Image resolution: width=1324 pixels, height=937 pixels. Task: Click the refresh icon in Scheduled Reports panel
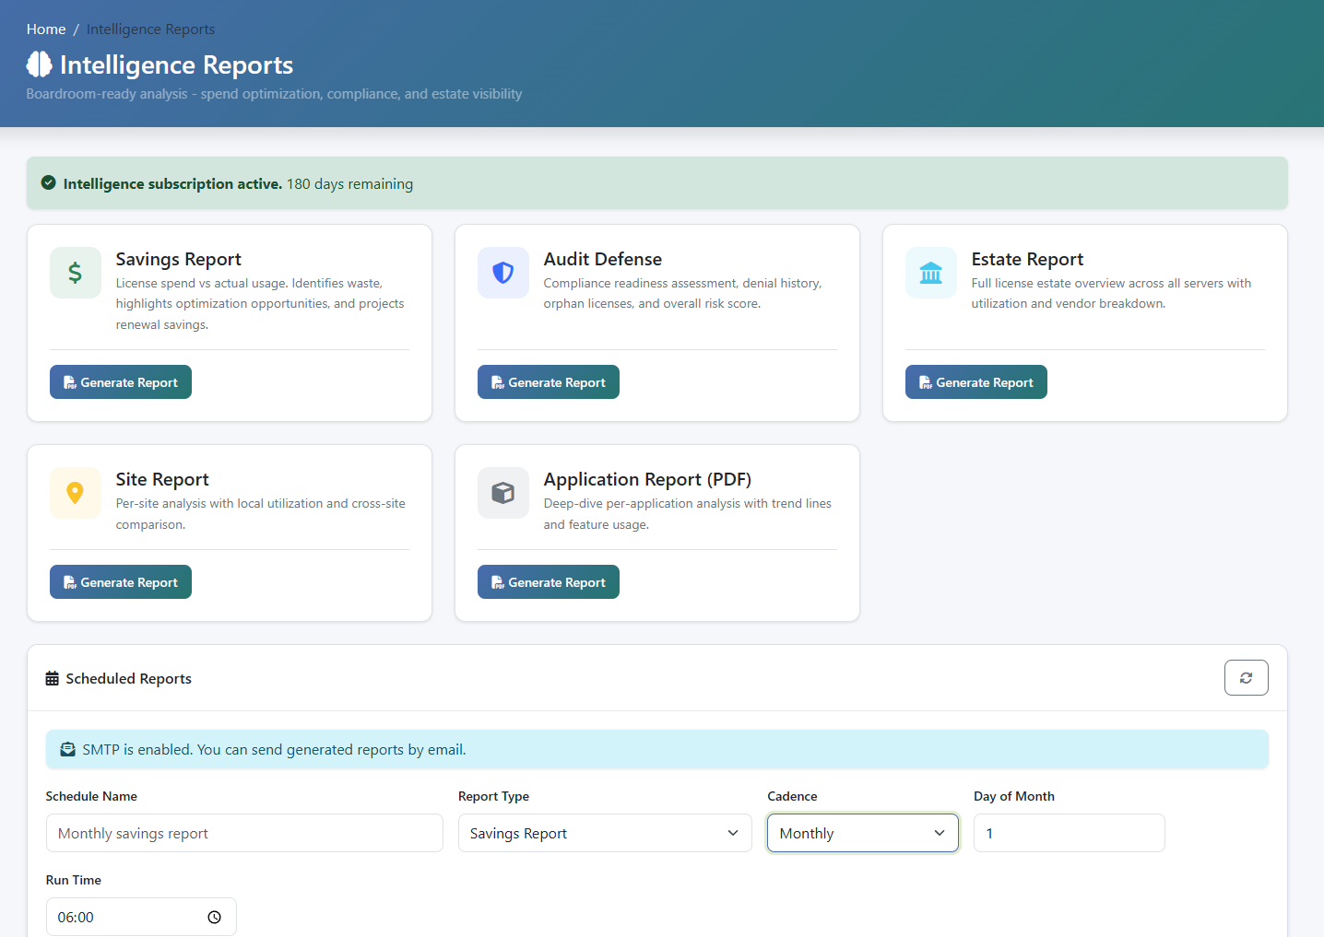[1246, 677]
